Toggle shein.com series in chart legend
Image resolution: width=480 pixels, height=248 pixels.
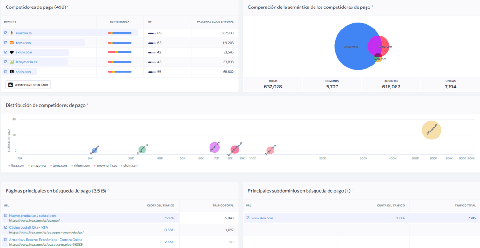click(x=130, y=165)
